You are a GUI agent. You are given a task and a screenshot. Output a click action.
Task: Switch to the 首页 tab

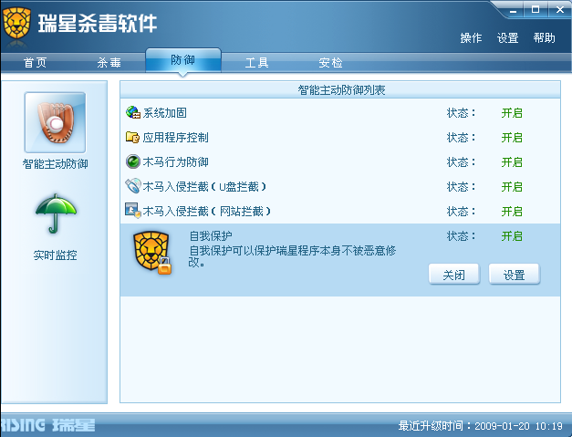point(35,63)
